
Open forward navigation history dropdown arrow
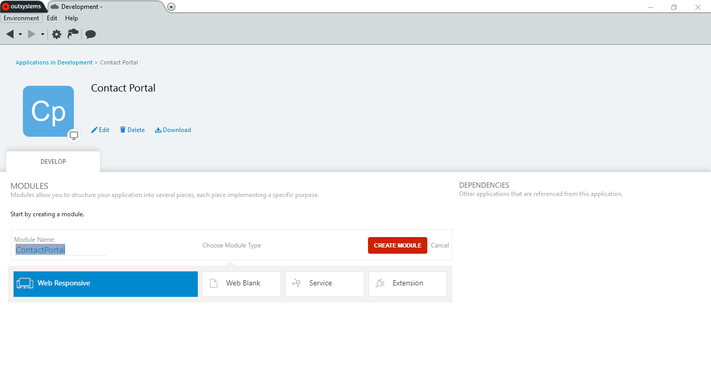point(43,34)
